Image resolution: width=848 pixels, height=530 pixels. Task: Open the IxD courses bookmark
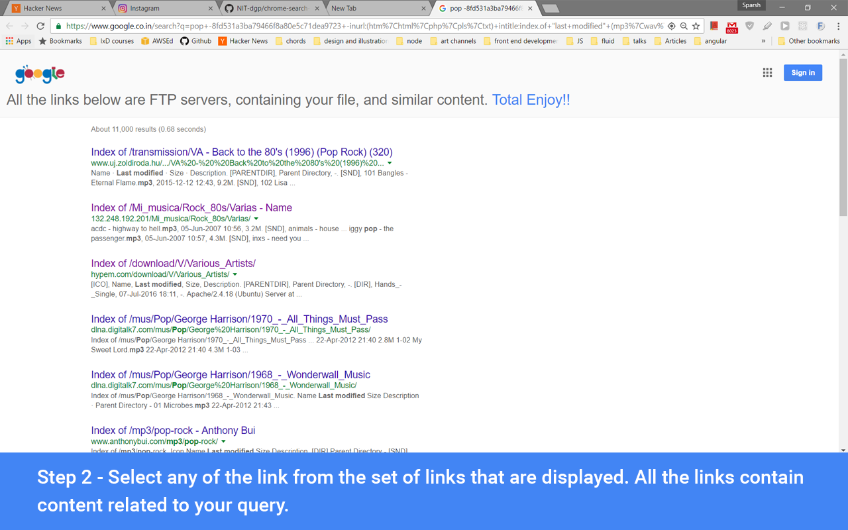coord(112,41)
